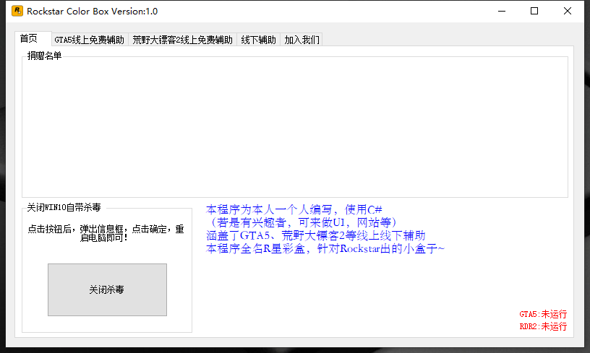Click the Rockstar Color Box Version:1.0 title
The height and width of the screenshot is (353, 590).
click(x=93, y=12)
